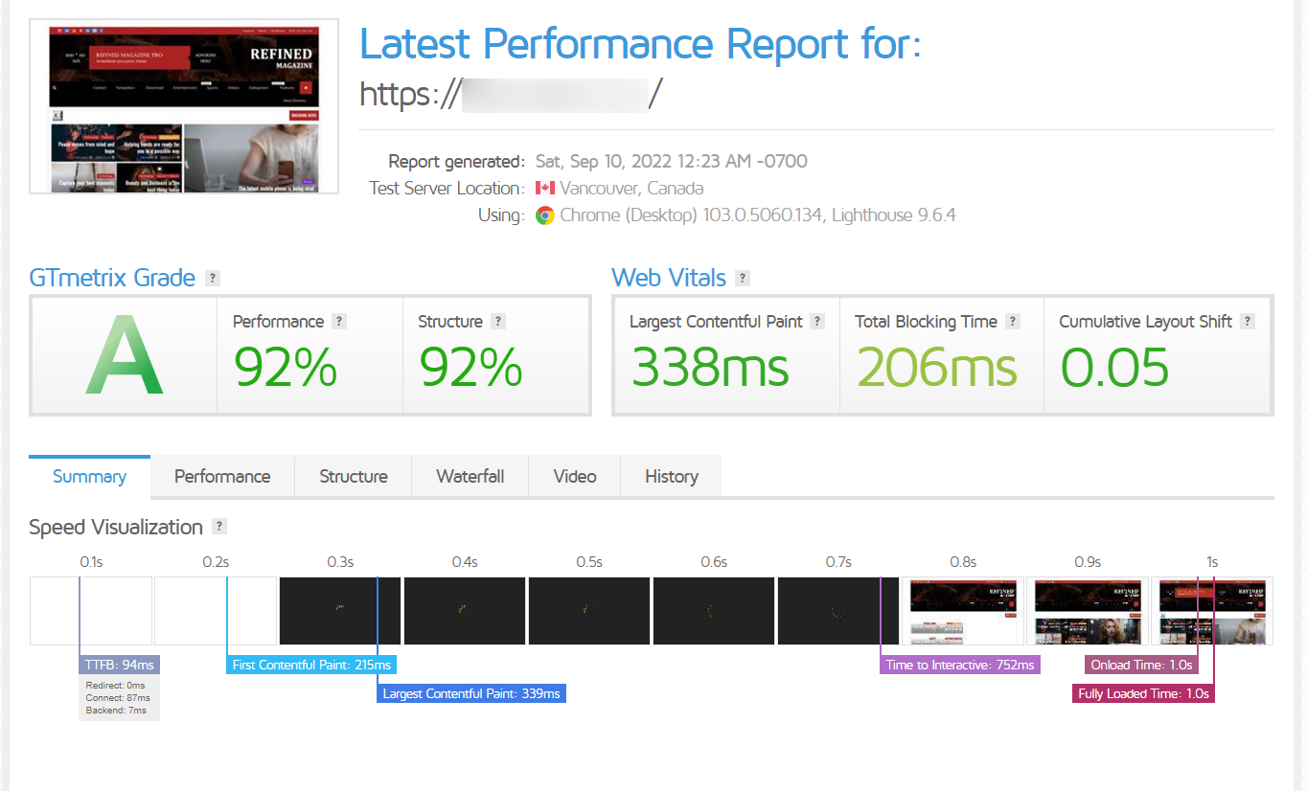The height and width of the screenshot is (791, 1307).
Task: Click the help icon beside Web Vitals heading
Action: pyautogui.click(x=743, y=279)
